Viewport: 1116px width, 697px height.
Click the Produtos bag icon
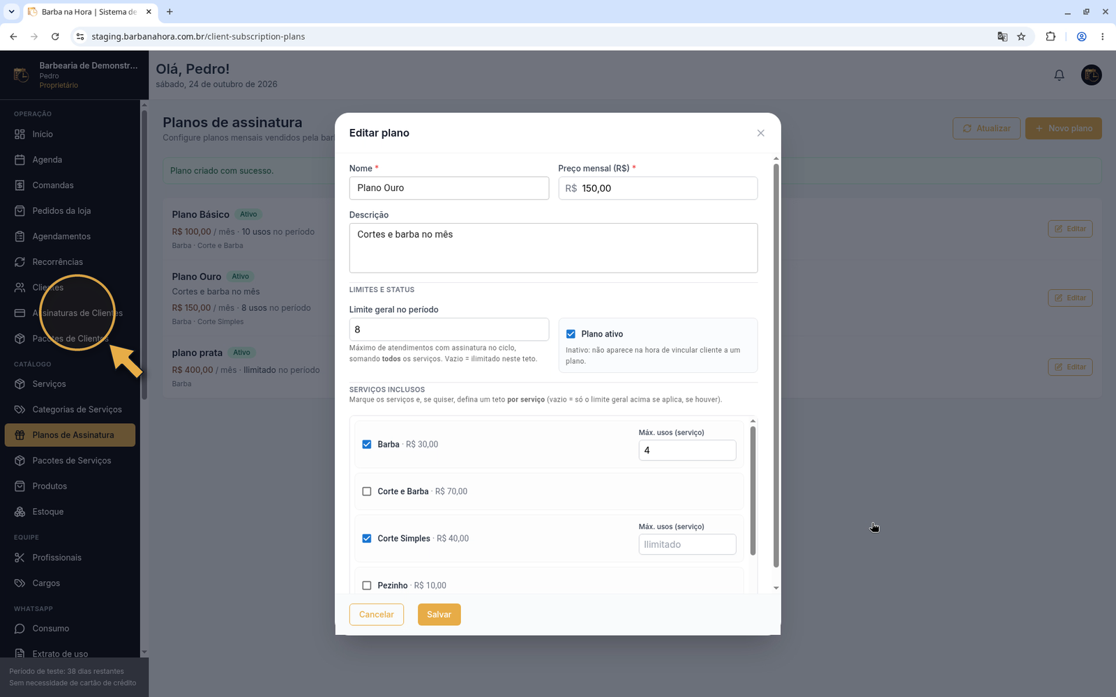click(20, 487)
